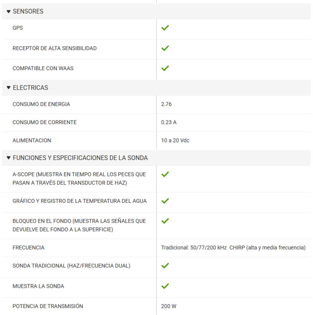Viewport: 313px width, 315px height.
Task: Click the SENSORES section header text
Action: (x=28, y=12)
